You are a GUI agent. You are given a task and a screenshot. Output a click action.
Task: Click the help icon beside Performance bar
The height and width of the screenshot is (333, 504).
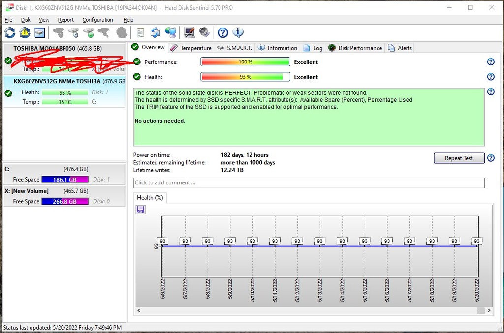click(x=491, y=61)
